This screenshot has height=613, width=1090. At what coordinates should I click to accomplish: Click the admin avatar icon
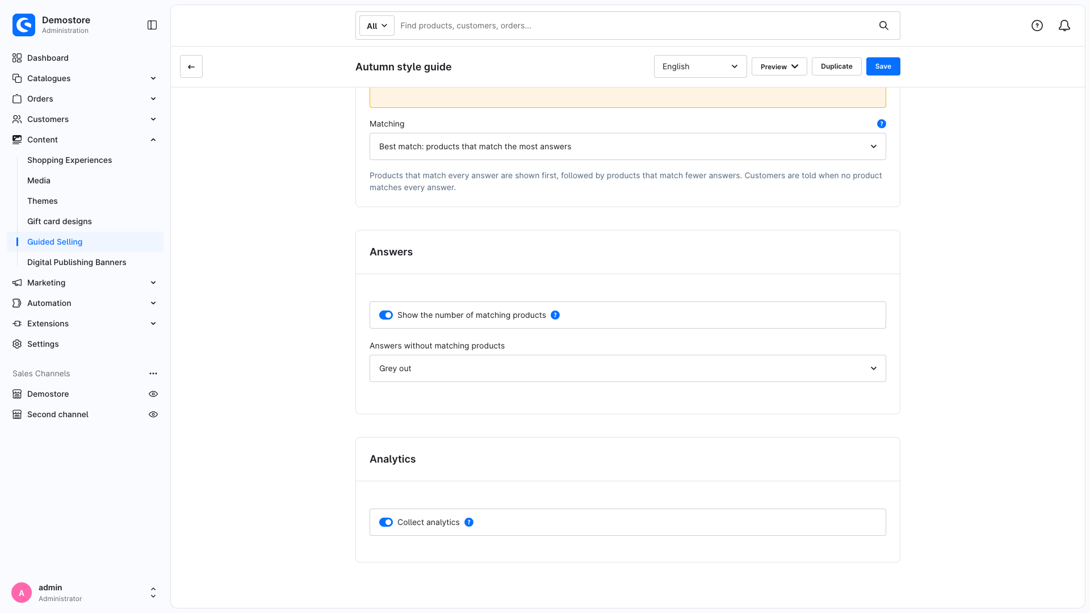coord(22,593)
